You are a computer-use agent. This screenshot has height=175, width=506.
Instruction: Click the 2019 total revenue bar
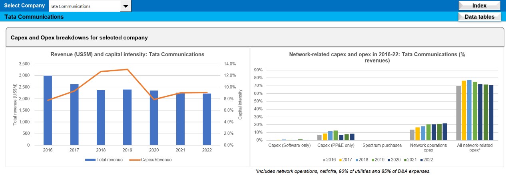(127, 117)
